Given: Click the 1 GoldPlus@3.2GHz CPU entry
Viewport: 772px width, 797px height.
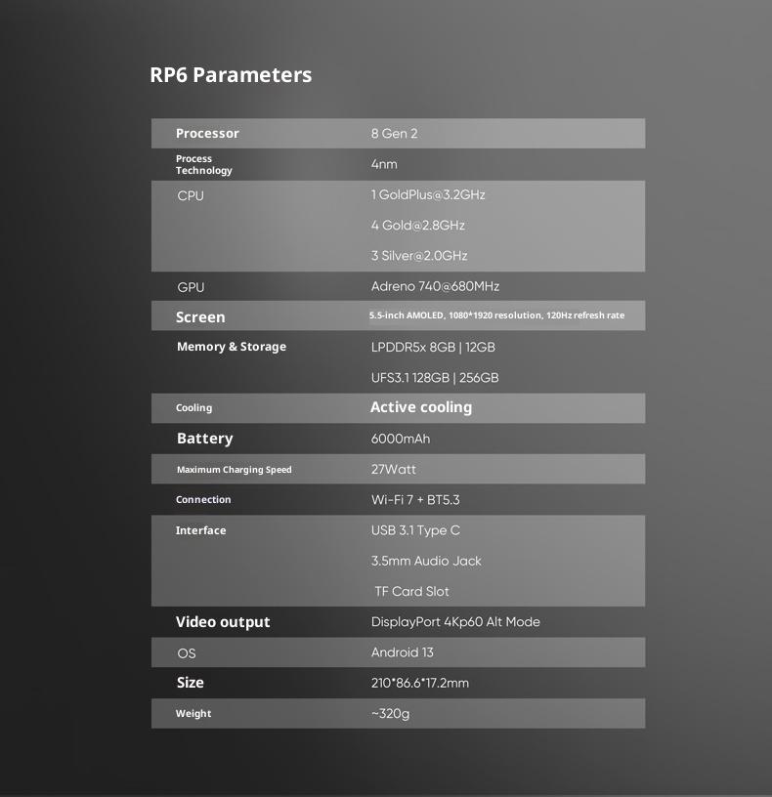Looking at the screenshot, I should click(x=428, y=195).
